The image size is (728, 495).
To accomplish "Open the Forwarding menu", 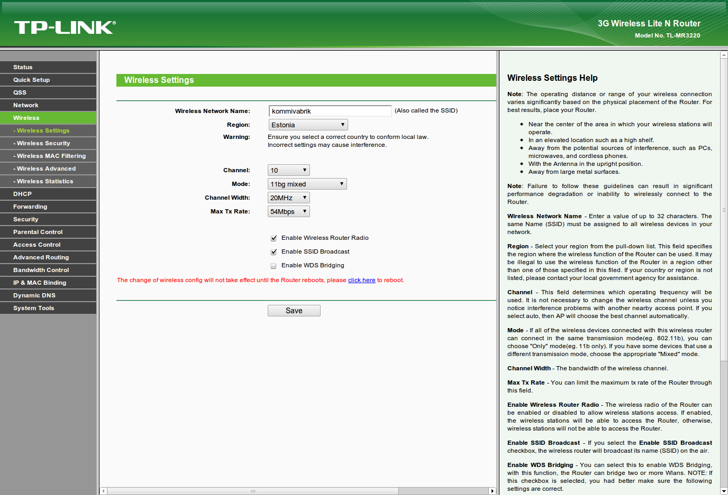I will [x=48, y=207].
